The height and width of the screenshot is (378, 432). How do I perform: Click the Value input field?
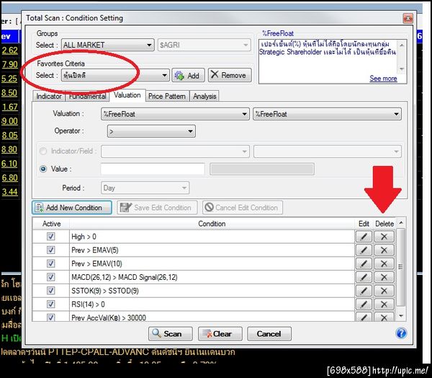(x=153, y=169)
